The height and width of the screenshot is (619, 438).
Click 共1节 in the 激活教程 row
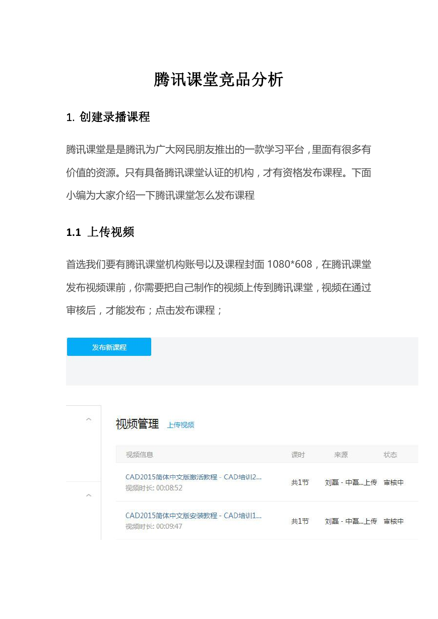click(300, 482)
